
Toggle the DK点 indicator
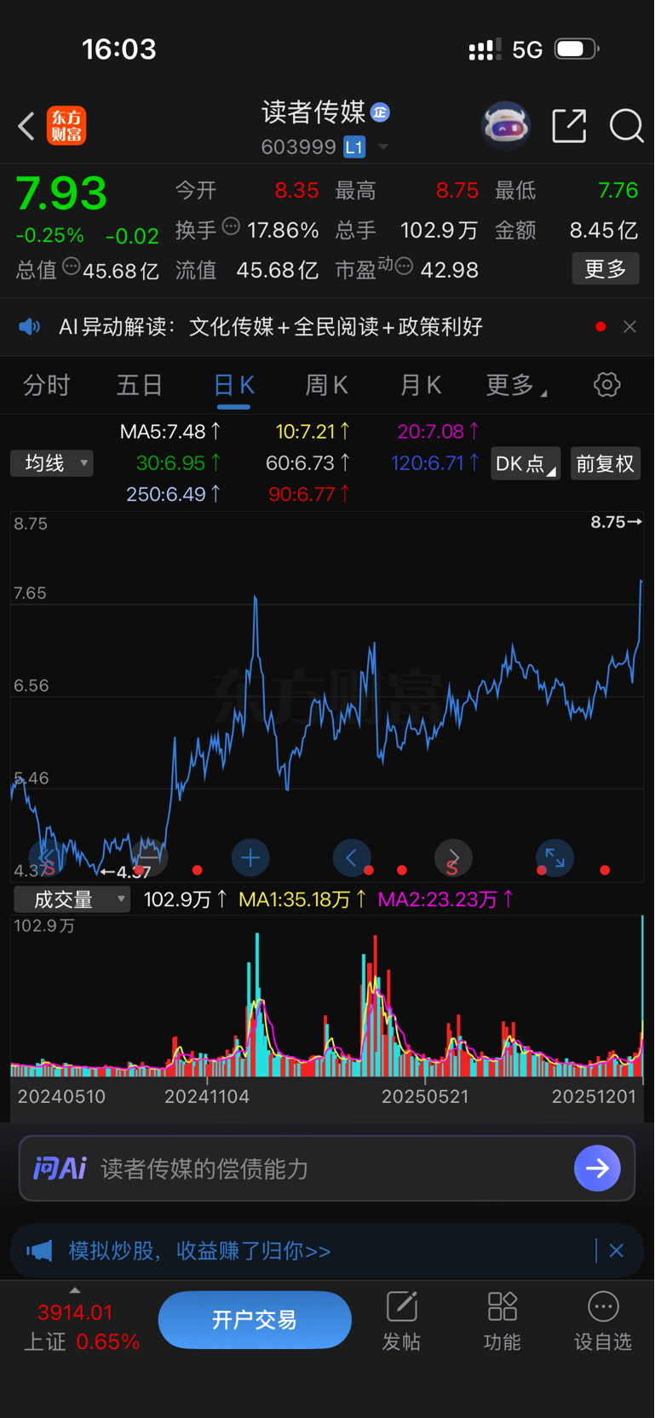click(x=526, y=463)
